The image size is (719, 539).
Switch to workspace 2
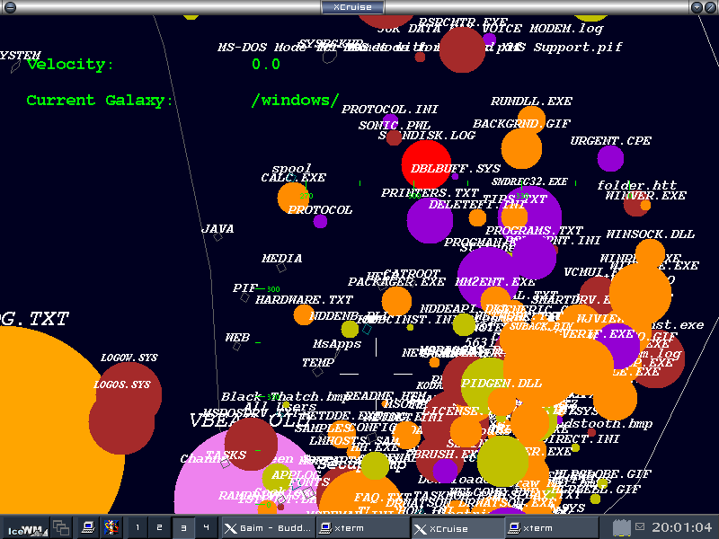[x=160, y=527]
